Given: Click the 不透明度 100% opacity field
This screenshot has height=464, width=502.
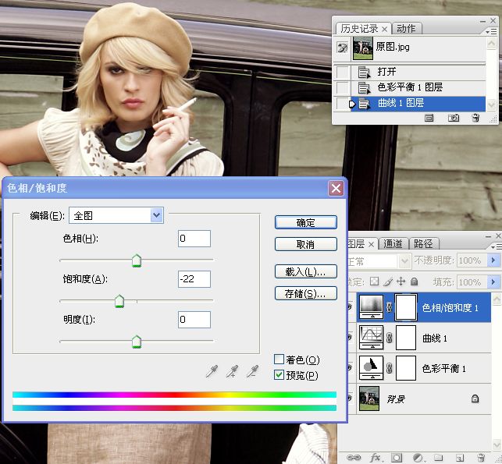Looking at the screenshot, I should [472, 260].
